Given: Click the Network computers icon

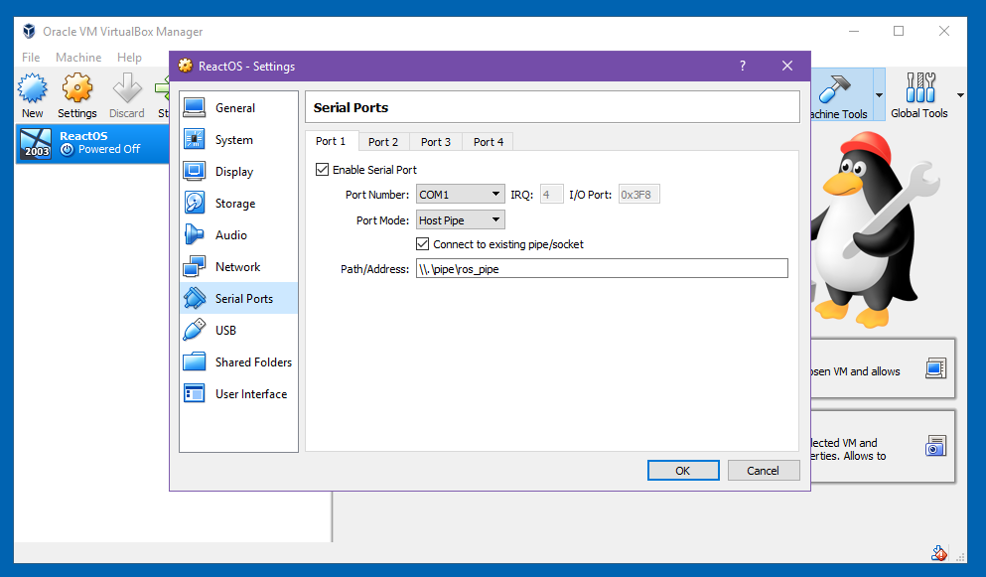Looking at the screenshot, I should click(195, 266).
